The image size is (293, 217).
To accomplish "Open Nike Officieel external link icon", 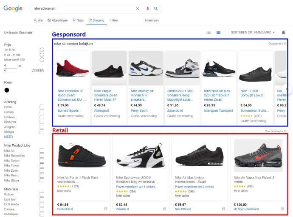I will (223, 209).
